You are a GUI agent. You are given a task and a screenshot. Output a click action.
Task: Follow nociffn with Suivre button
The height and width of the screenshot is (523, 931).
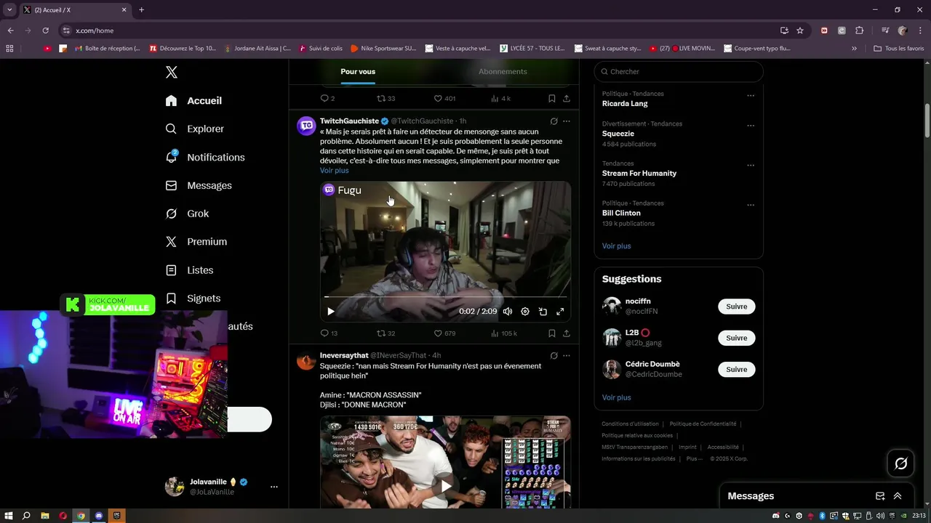tap(737, 307)
